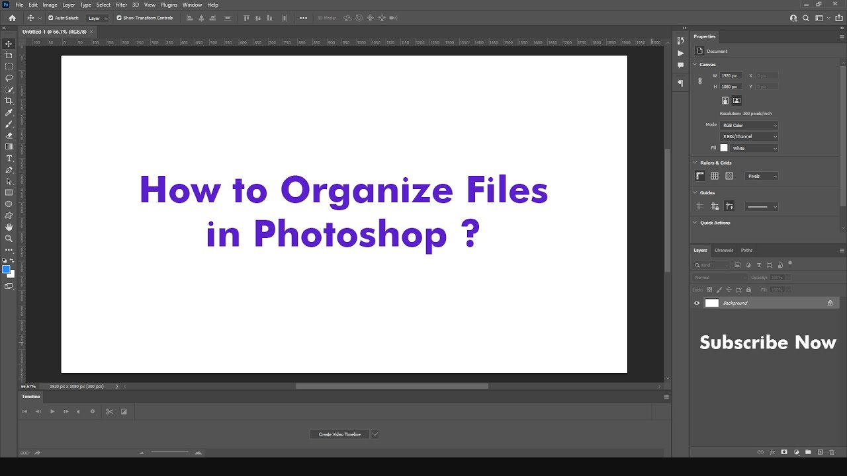Click the timeline zoom slider
The image size is (847, 476).
tap(170, 452)
